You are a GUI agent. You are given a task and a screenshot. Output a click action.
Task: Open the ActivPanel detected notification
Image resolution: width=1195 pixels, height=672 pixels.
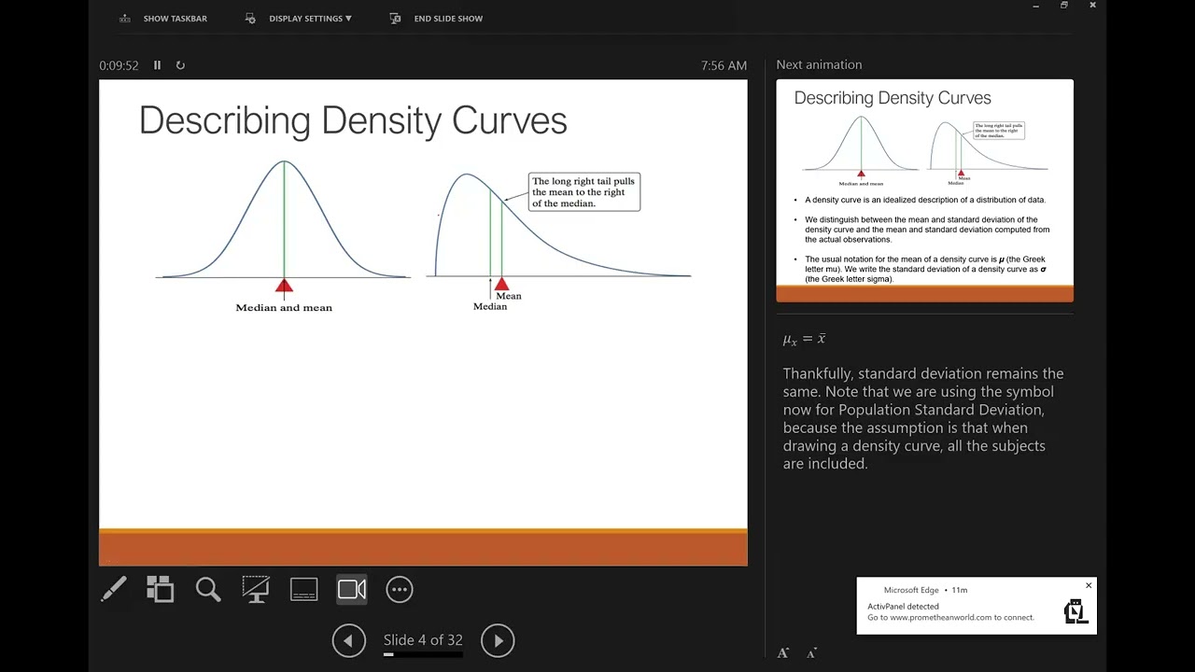pos(977,606)
